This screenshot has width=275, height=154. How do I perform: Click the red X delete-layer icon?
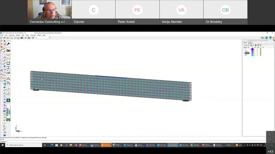pos(248,45)
